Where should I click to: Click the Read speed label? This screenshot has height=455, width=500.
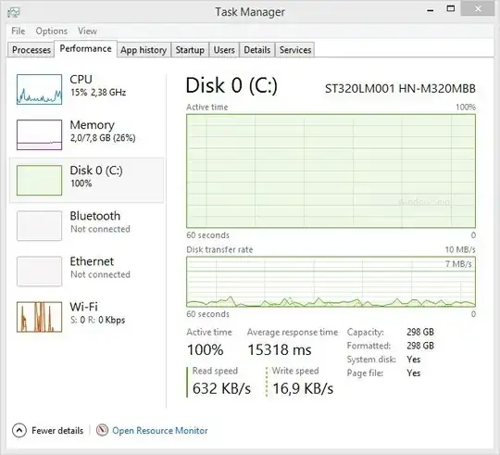[x=215, y=371]
